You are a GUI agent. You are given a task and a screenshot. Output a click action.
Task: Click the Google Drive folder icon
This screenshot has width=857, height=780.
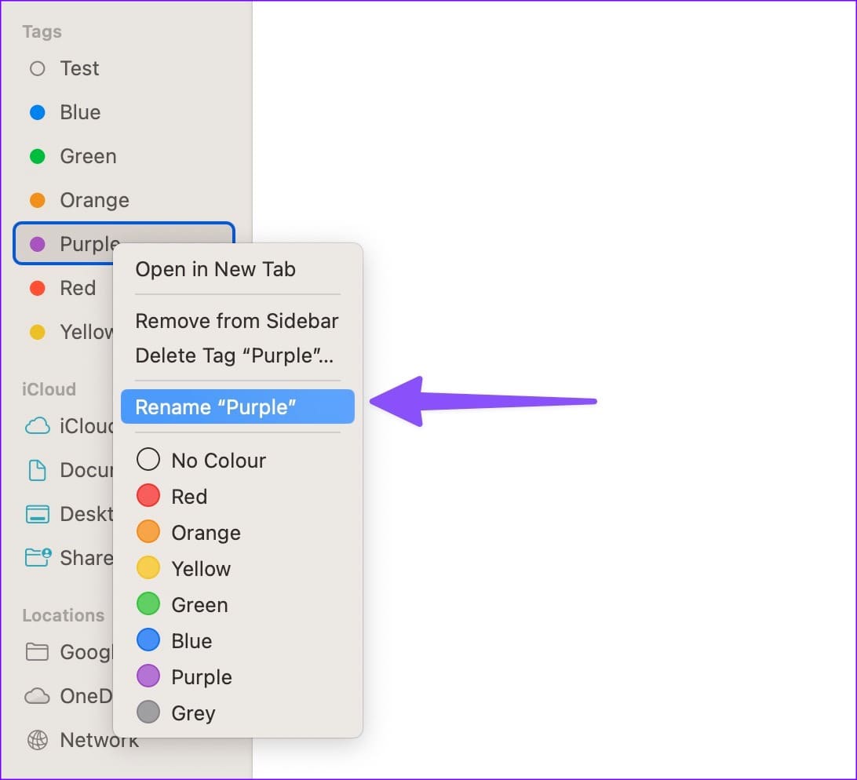click(37, 651)
